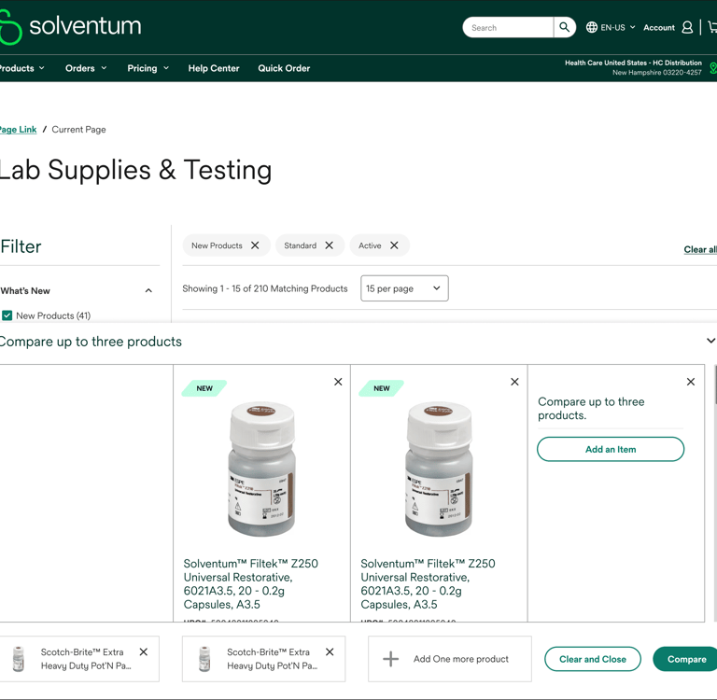Open the Help Center page

(x=214, y=68)
